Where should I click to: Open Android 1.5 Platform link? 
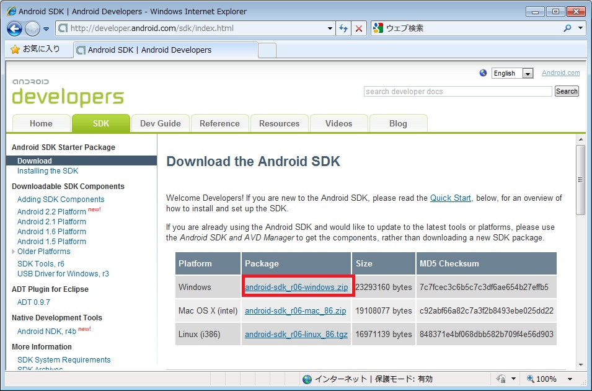pos(51,241)
